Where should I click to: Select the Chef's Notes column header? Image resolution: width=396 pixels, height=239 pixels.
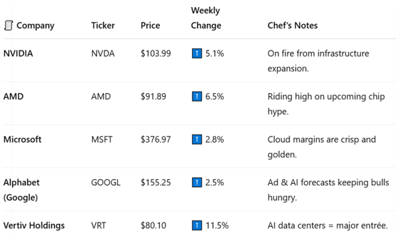click(x=292, y=26)
